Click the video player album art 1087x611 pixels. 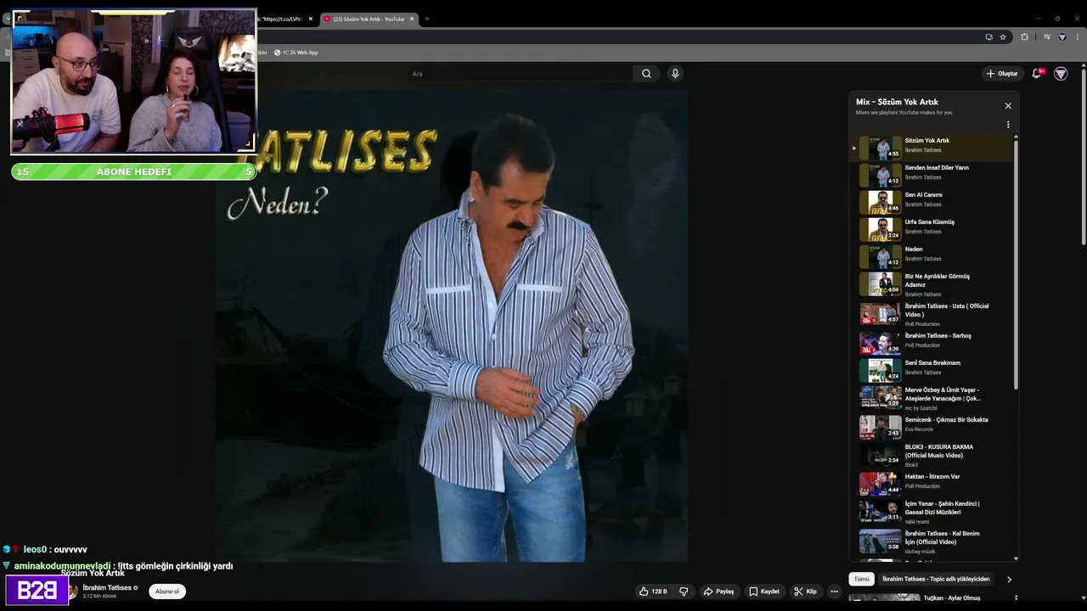(x=451, y=326)
